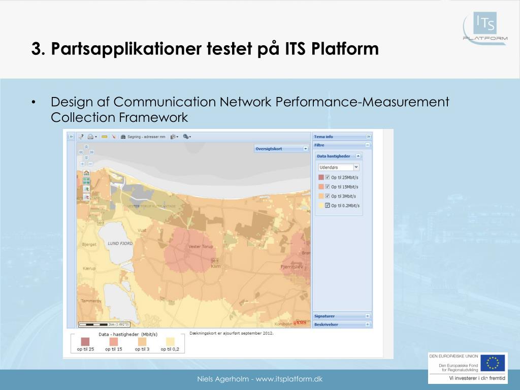Collapse the Data hastigheder section arrow
This screenshot has width=520, height=390.
click(358, 156)
